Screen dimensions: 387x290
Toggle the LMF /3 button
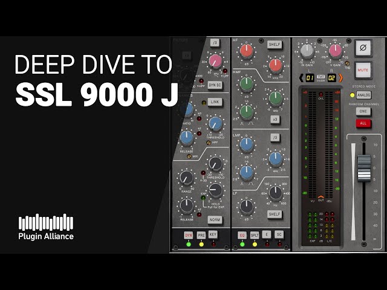pyautogui.click(x=275, y=137)
